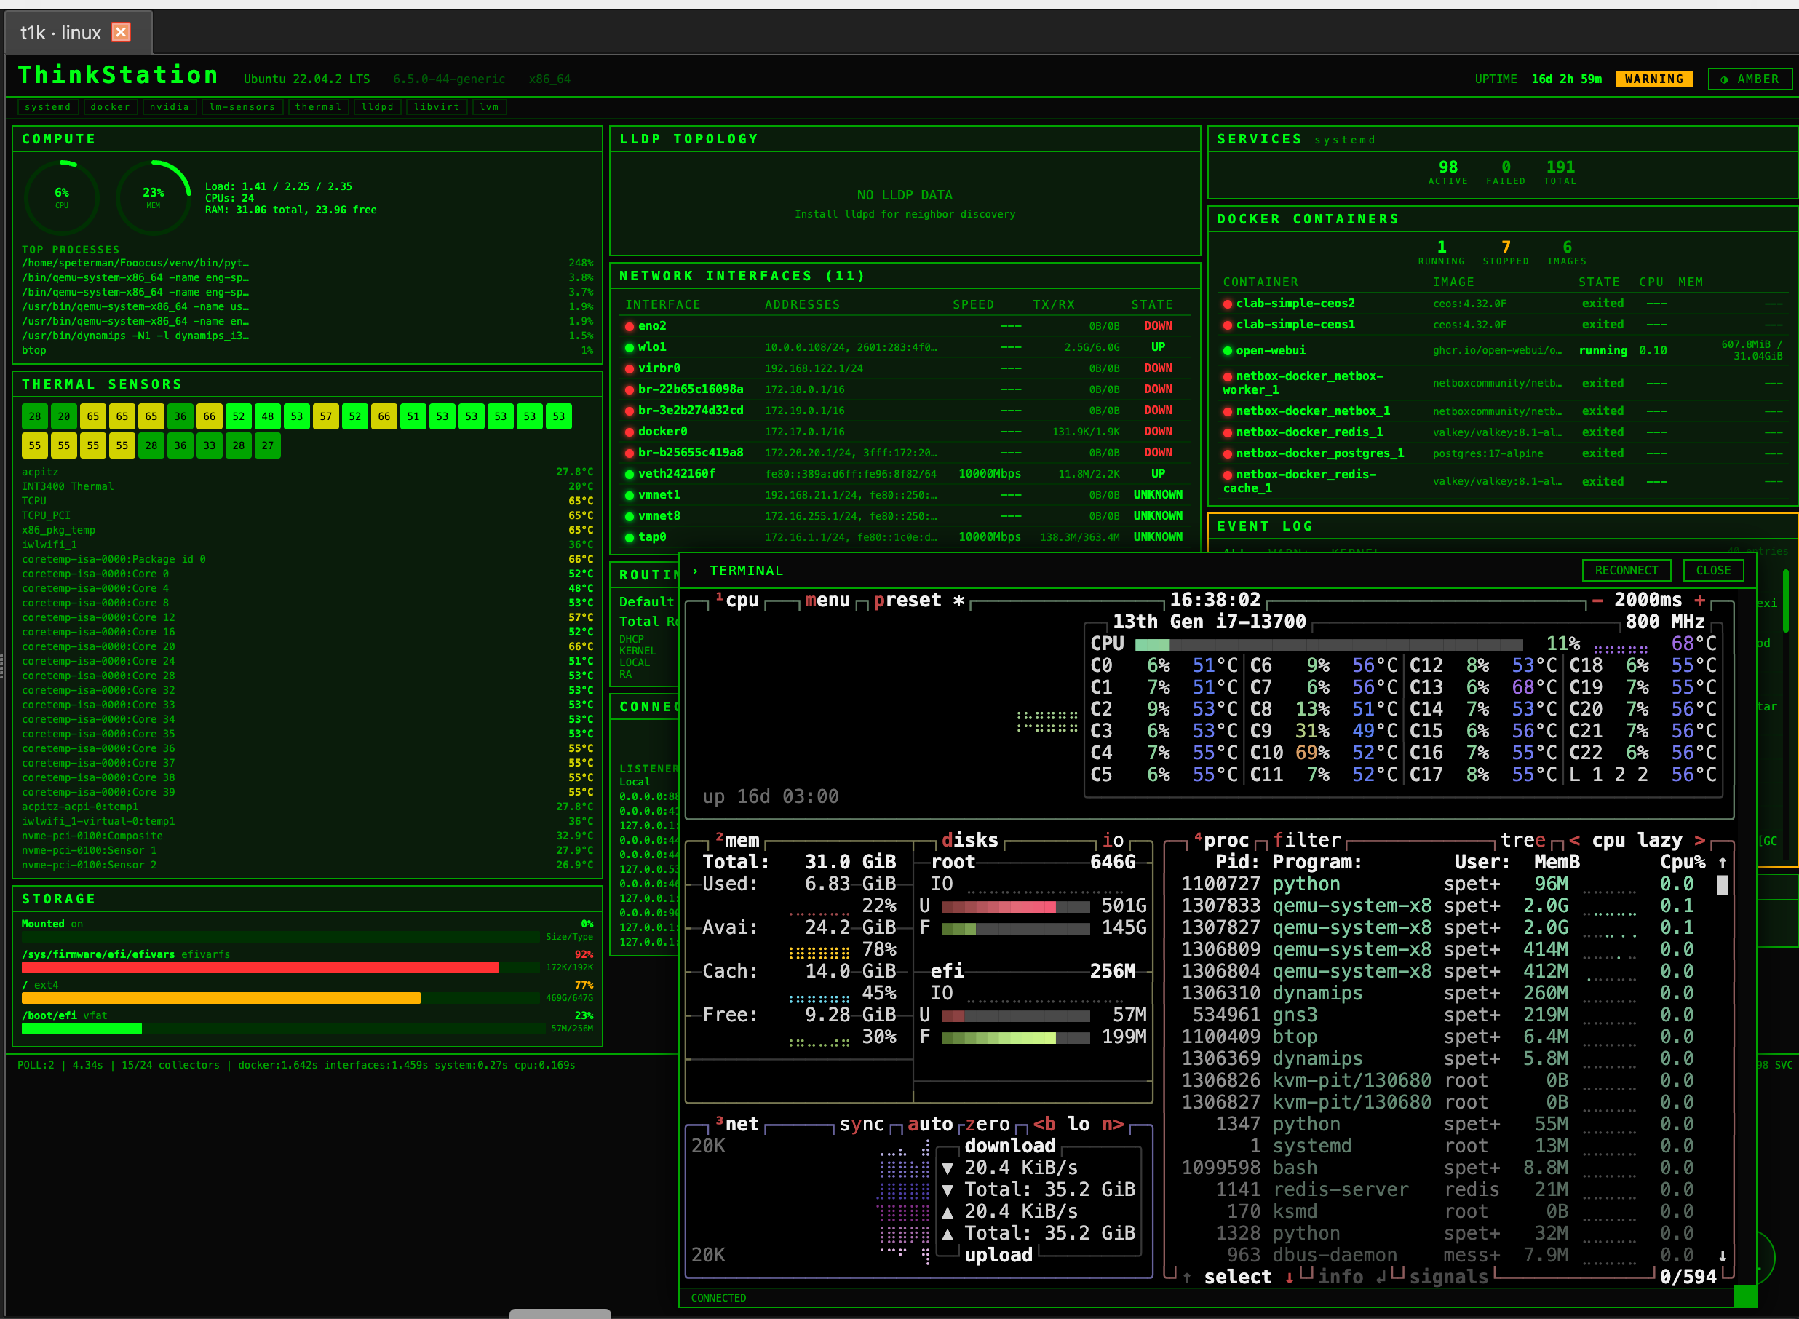Click the horizontal scrollbar at page bottom
Viewport: 1799px width, 1319px height.
(560, 1313)
